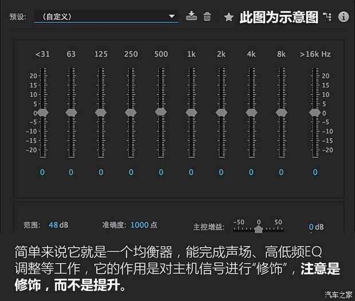This screenshot has width=355, height=301.
Task: Click the 主控增益 master gain slider
Action: coord(258,229)
